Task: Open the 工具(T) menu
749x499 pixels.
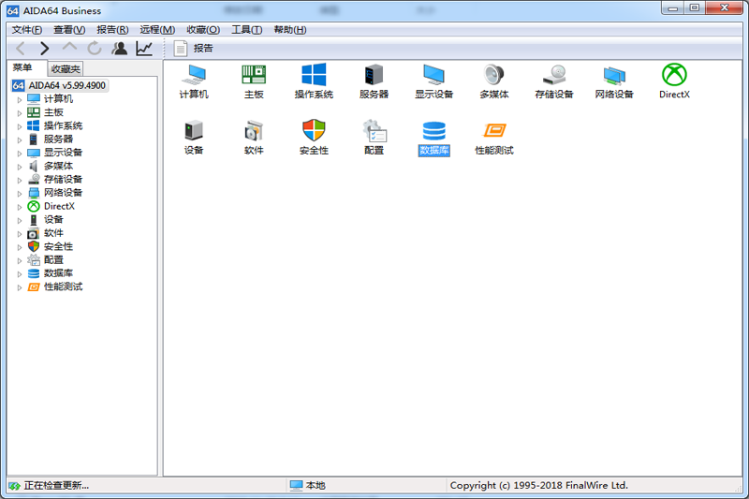Action: (x=246, y=30)
